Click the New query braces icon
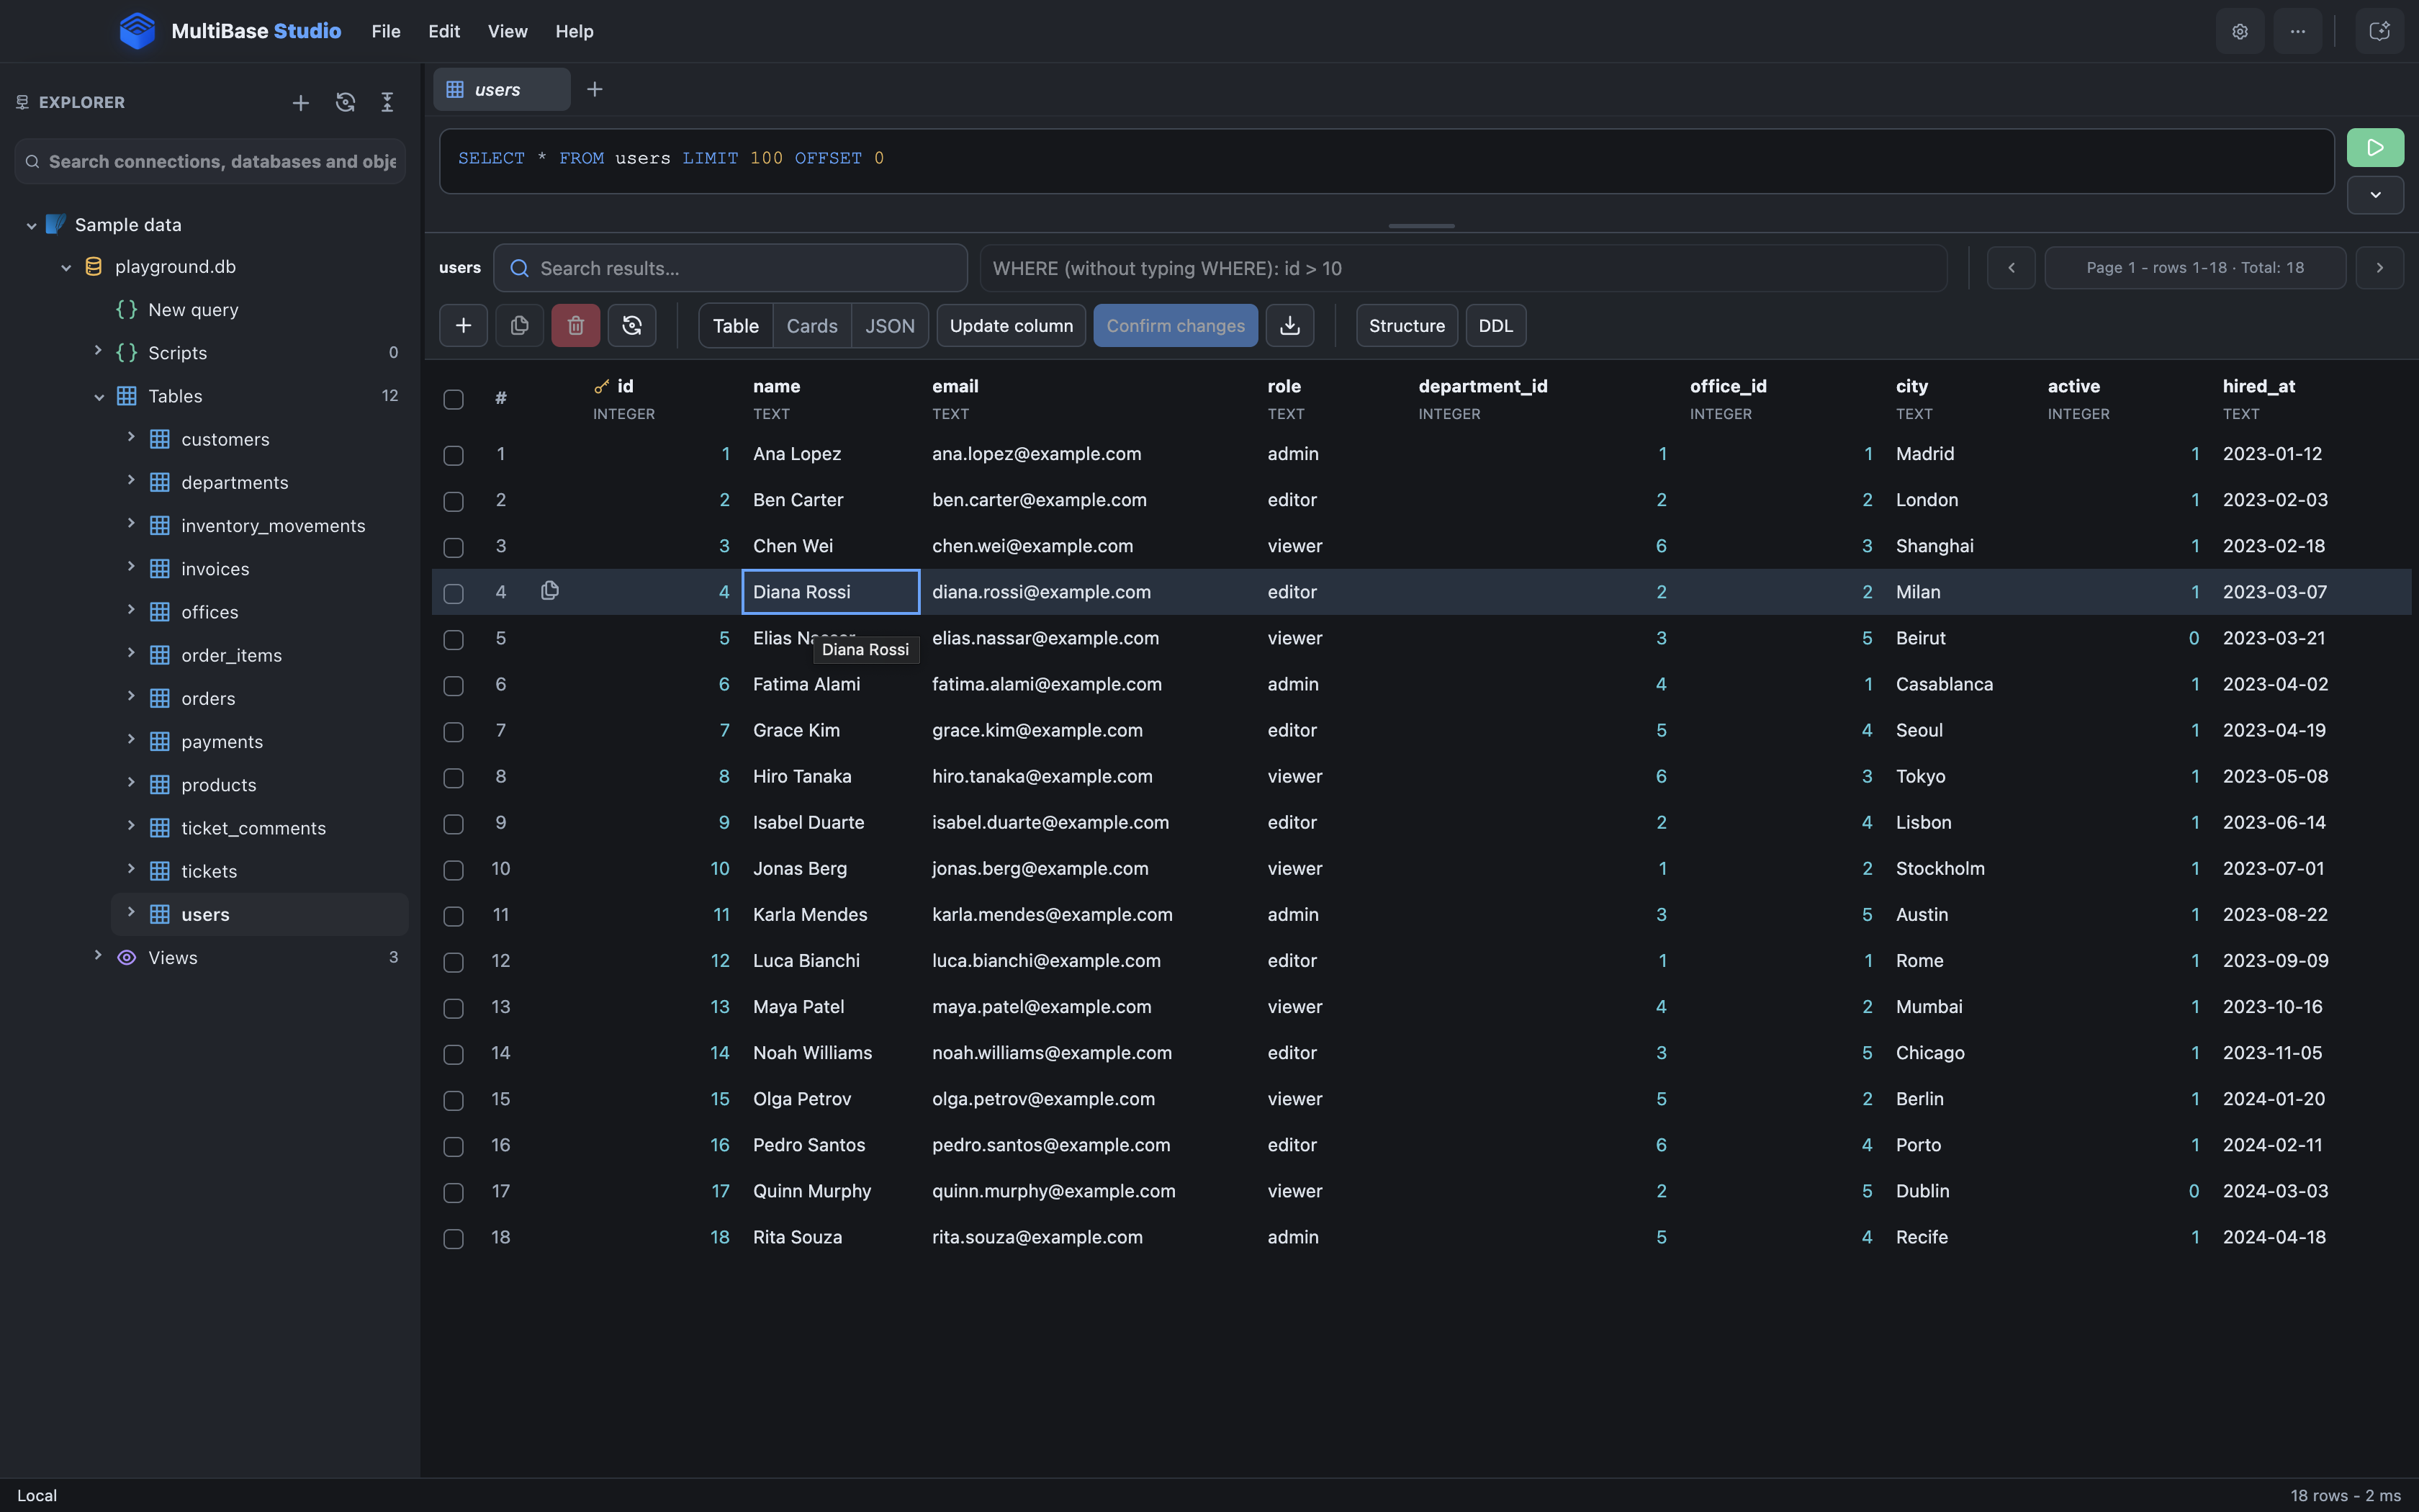 pyautogui.click(x=127, y=310)
